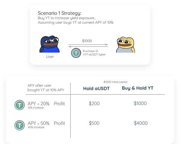Click the Tether icon beside Purchase 10
This screenshot has height=144, width=181.
click(76, 53)
